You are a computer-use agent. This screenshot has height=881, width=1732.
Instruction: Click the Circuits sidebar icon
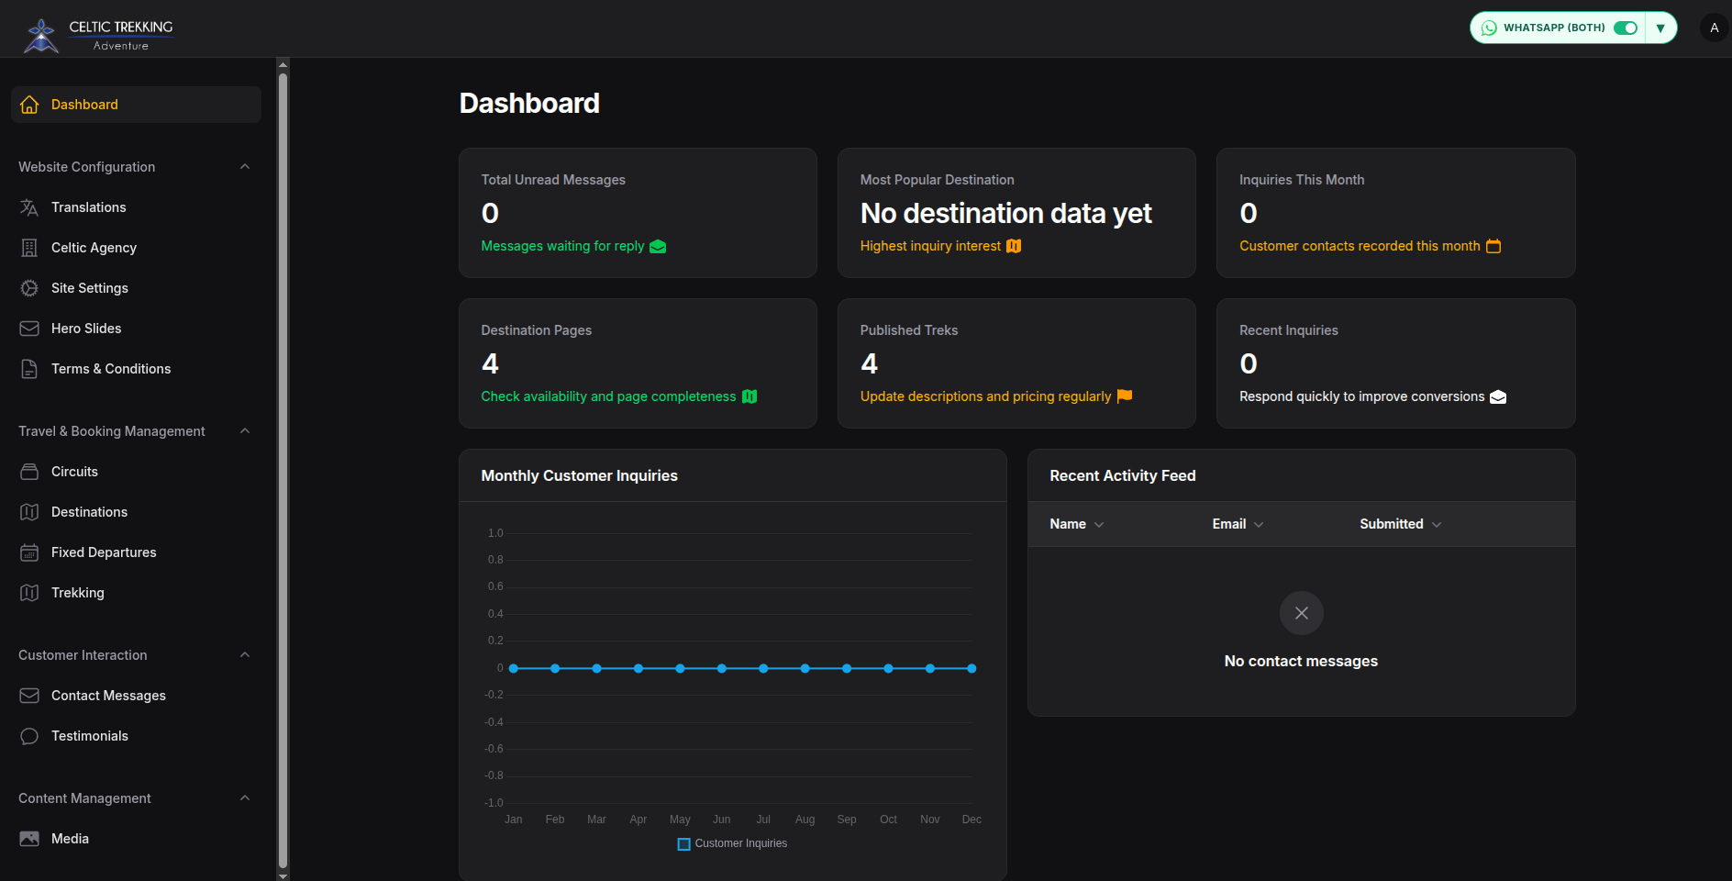(x=29, y=472)
